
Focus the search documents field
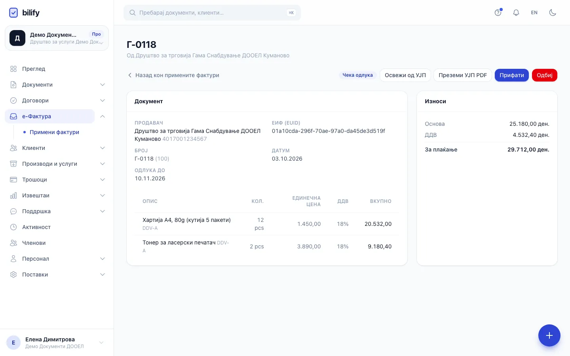[212, 13]
